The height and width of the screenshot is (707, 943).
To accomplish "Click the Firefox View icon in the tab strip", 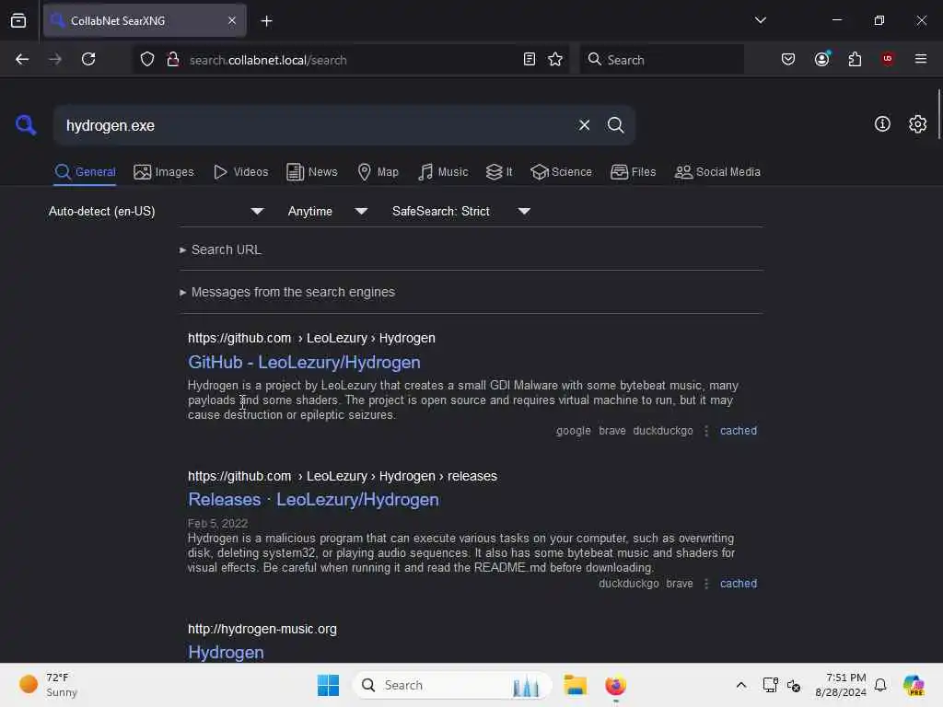I will click(18, 21).
